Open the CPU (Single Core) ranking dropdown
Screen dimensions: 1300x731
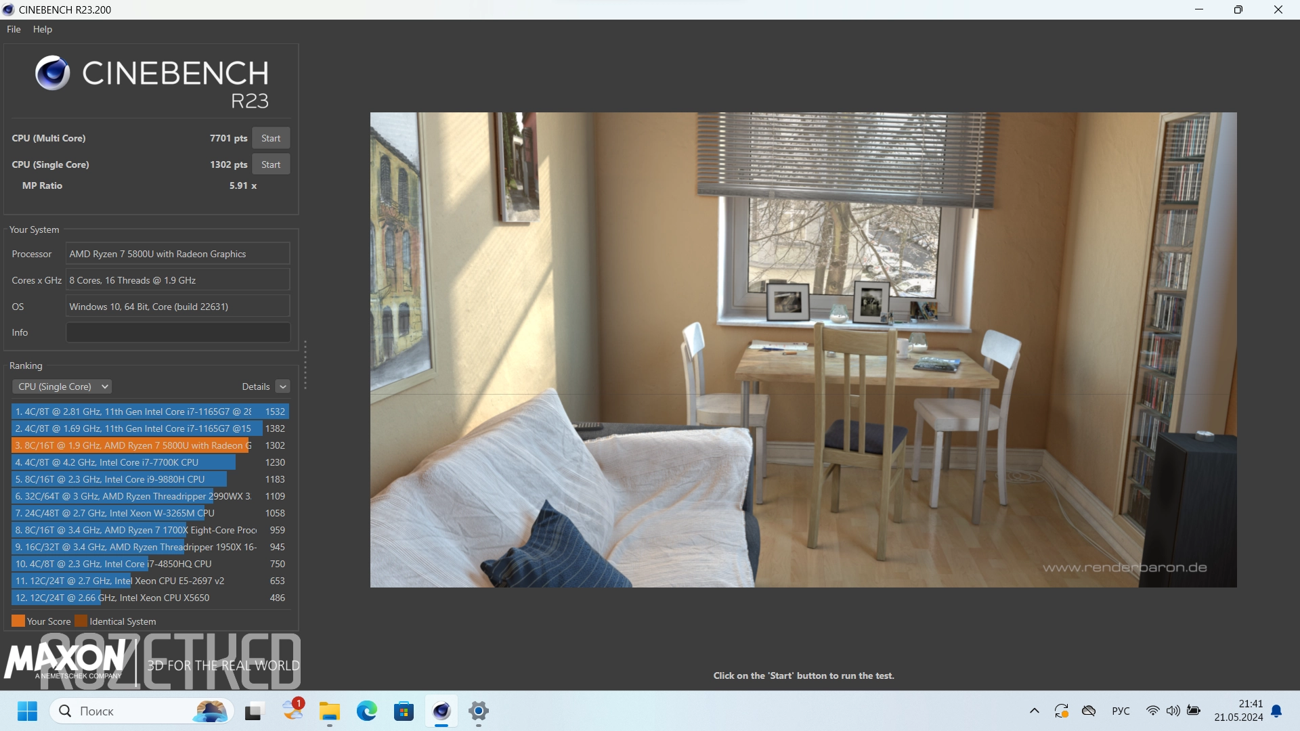[62, 386]
